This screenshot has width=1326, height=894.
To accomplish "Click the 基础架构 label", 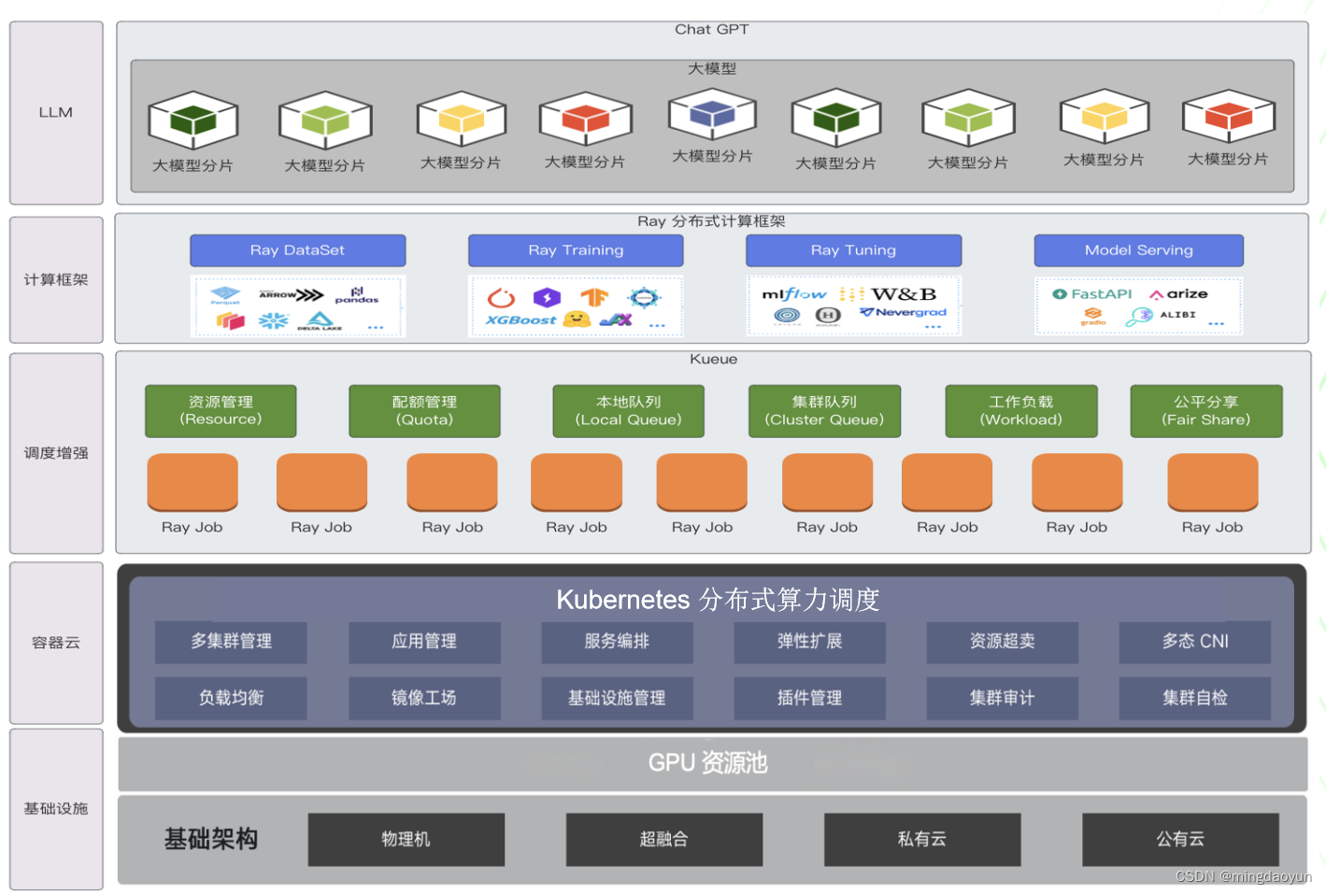I will 211,839.
